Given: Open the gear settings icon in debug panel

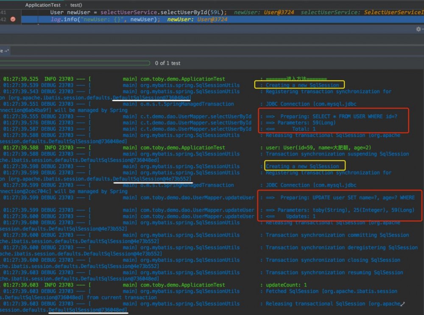Looking at the screenshot, I should tap(418, 29).
